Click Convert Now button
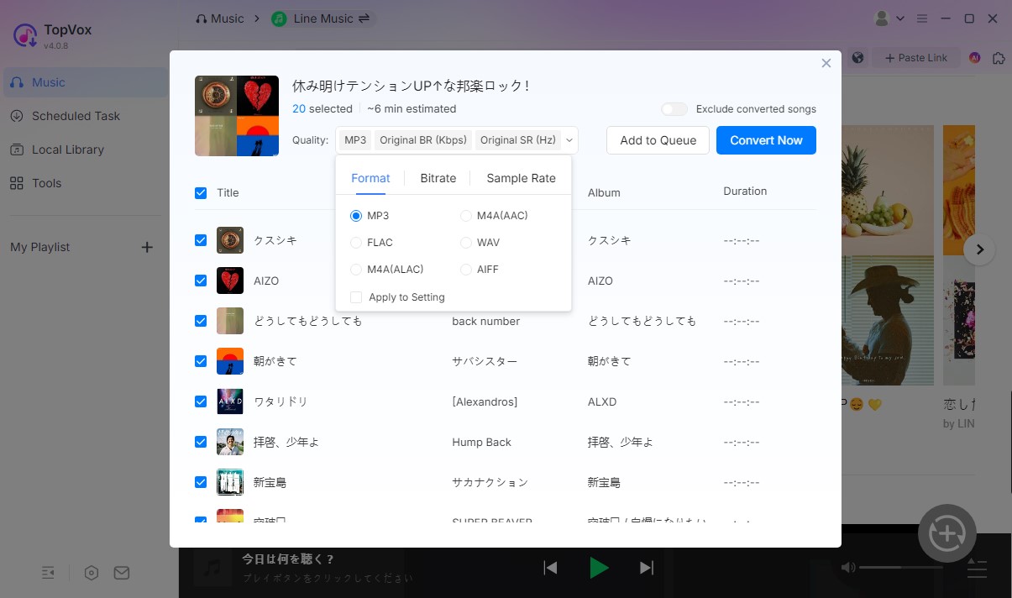The height and width of the screenshot is (598, 1012). pyautogui.click(x=766, y=140)
